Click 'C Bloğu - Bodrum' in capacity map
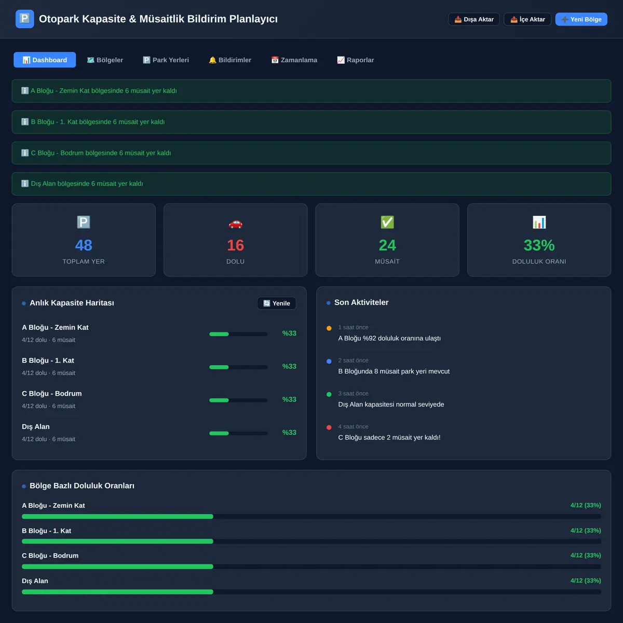The width and height of the screenshot is (623, 623). (x=52, y=394)
